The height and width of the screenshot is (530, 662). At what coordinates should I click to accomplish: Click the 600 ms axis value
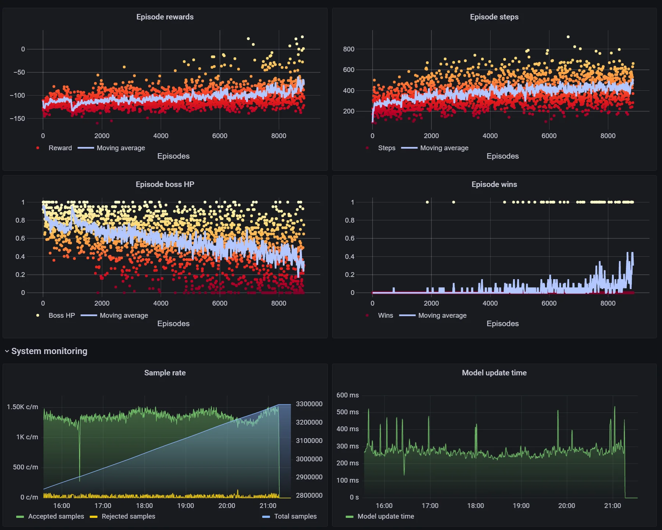click(348, 395)
